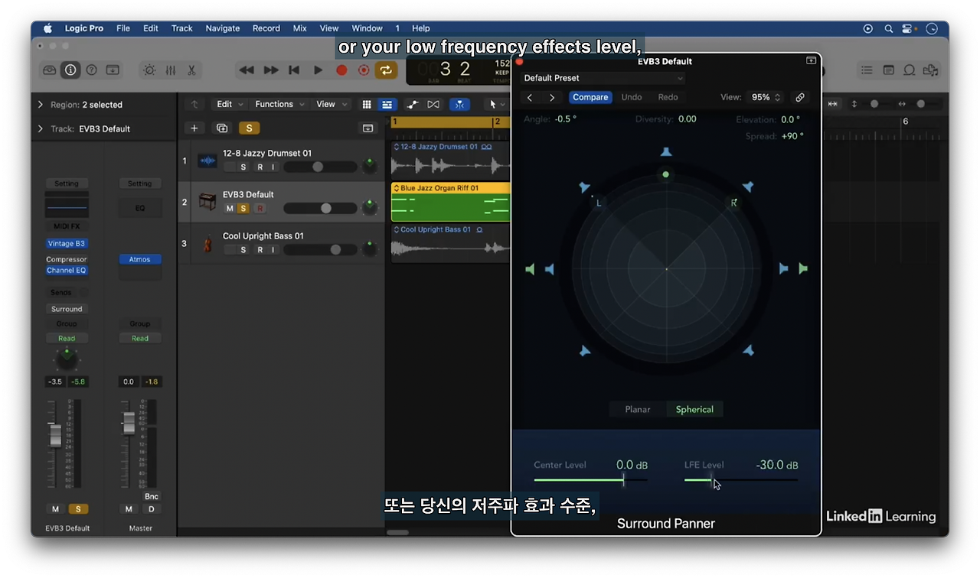The width and height of the screenshot is (980, 578).
Task: Toggle the yellow Cycle button
Action: pos(386,70)
